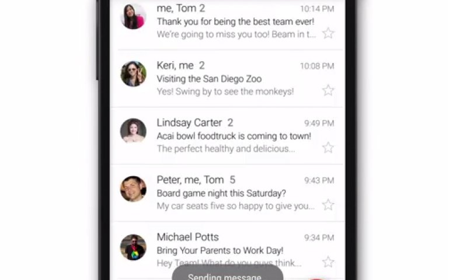Screen dimensions: 467x280
Task: Select Michael Potts's avatar image
Action: click(x=133, y=247)
